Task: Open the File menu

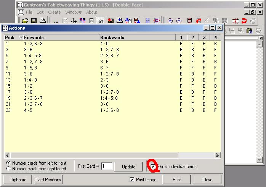Action: 29,12
